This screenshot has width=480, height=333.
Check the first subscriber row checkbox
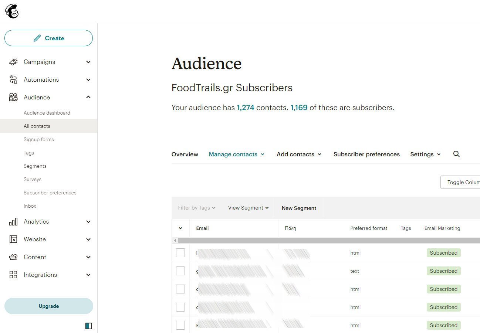[180, 253]
